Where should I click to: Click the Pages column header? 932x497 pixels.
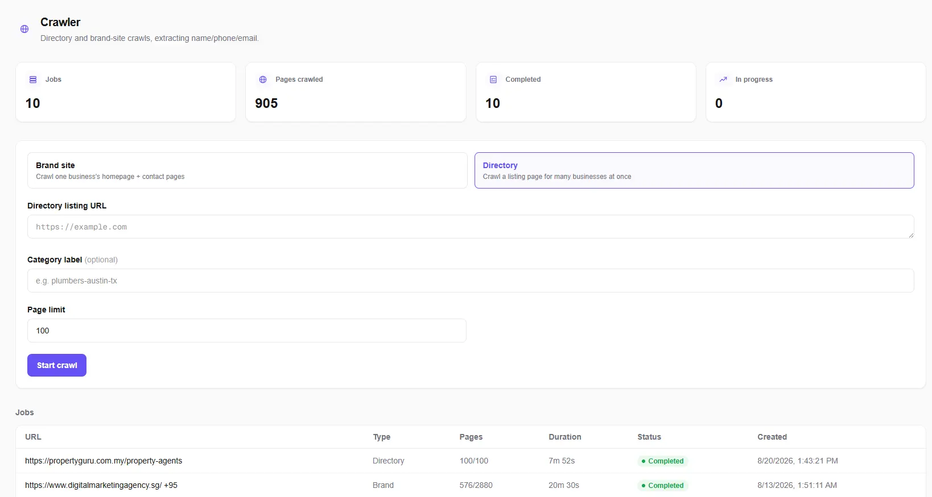click(x=471, y=437)
